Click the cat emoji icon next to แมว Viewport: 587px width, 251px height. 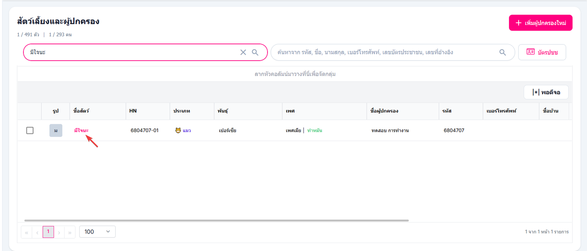click(178, 131)
